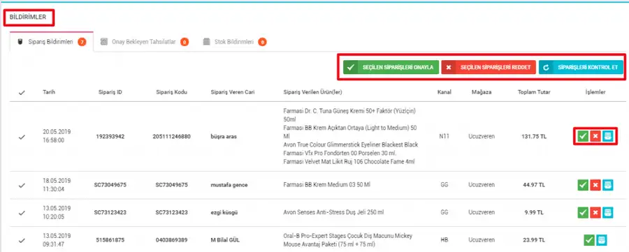This screenshot has height=252, width=629.
Task: Click Seçilen Siparişleri Reddet button
Action: tap(489, 67)
